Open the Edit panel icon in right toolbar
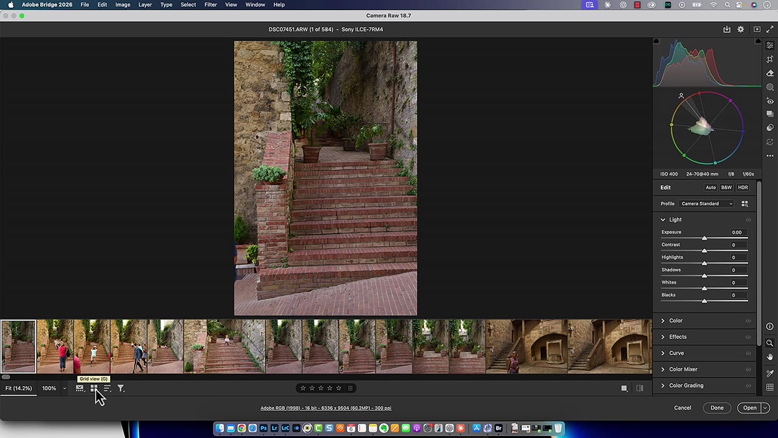 tap(770, 45)
